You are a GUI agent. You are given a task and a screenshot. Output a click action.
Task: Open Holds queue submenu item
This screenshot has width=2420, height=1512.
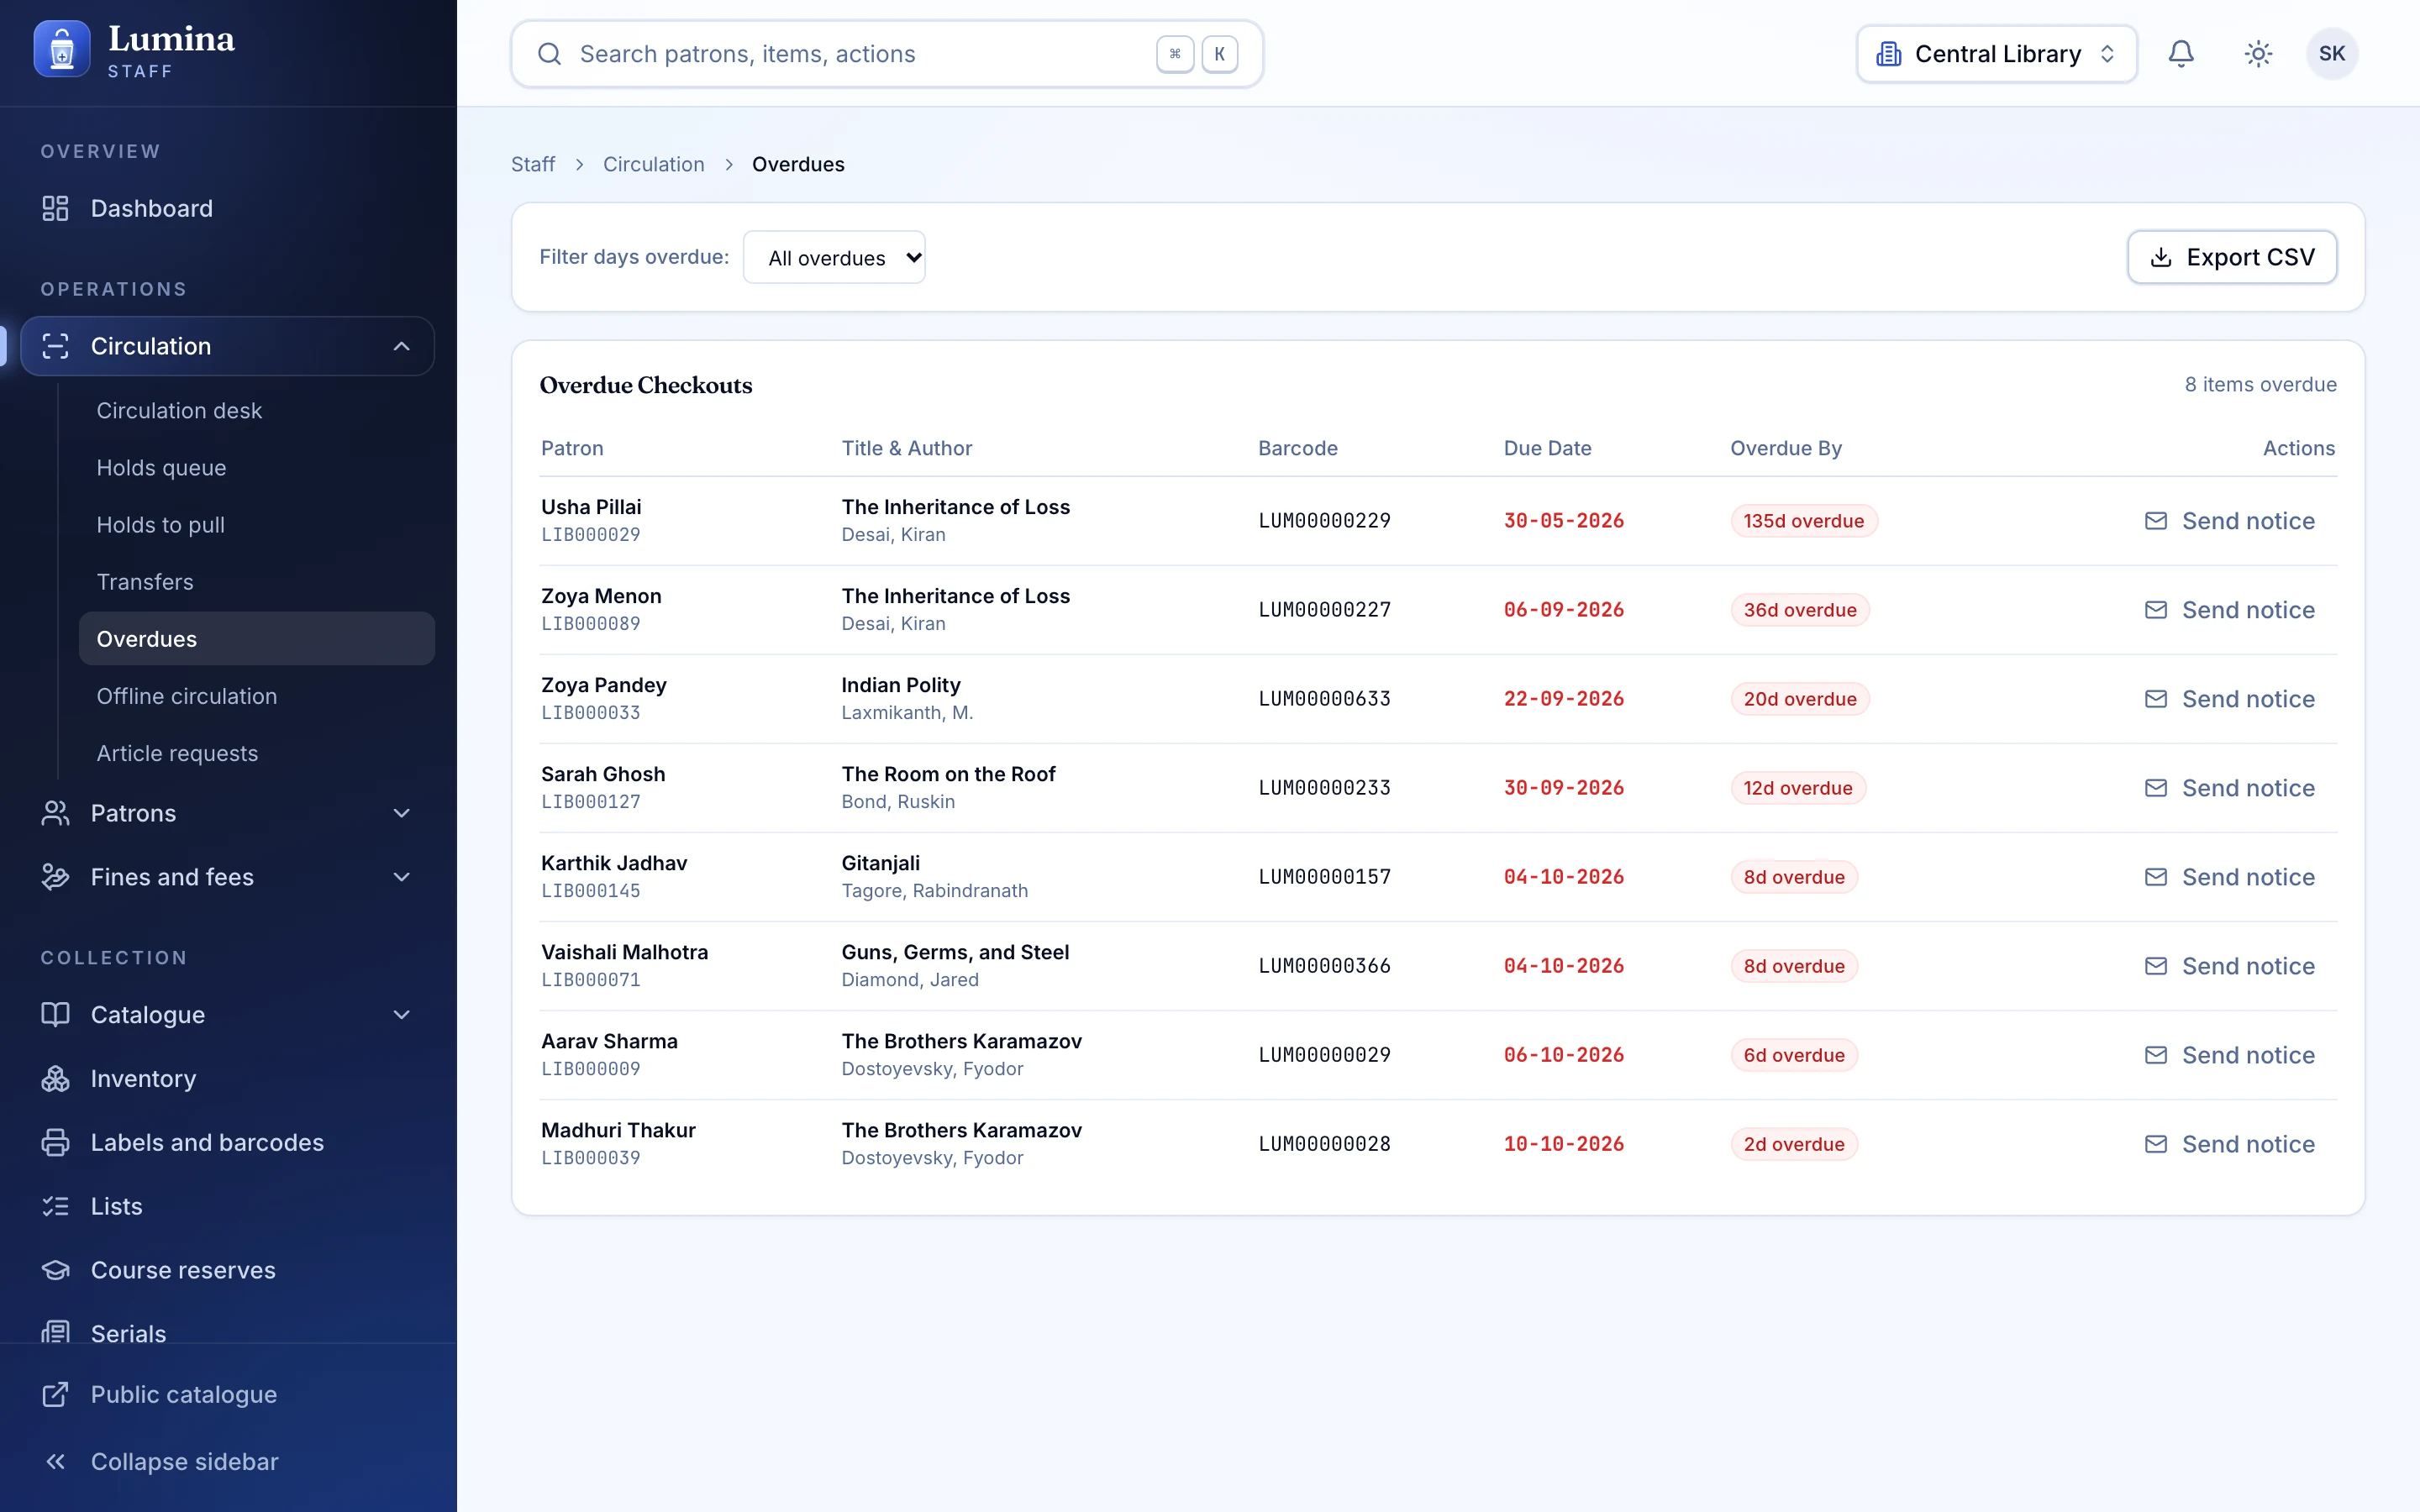(256, 467)
